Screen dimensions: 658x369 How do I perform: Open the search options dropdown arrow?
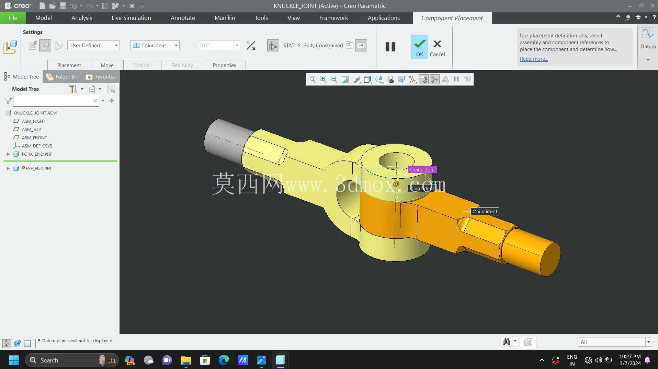pos(103,101)
